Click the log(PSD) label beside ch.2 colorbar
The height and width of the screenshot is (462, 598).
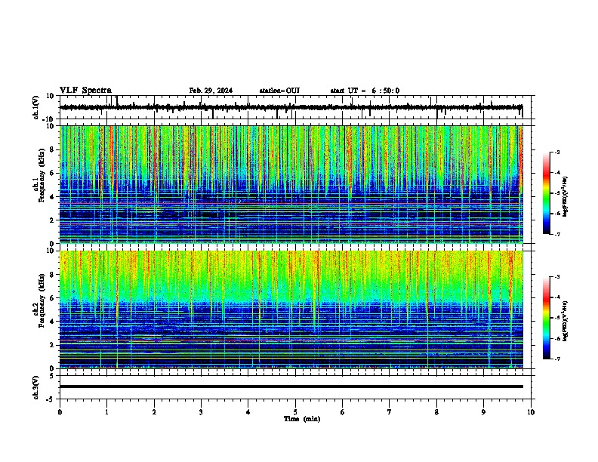(x=566, y=321)
